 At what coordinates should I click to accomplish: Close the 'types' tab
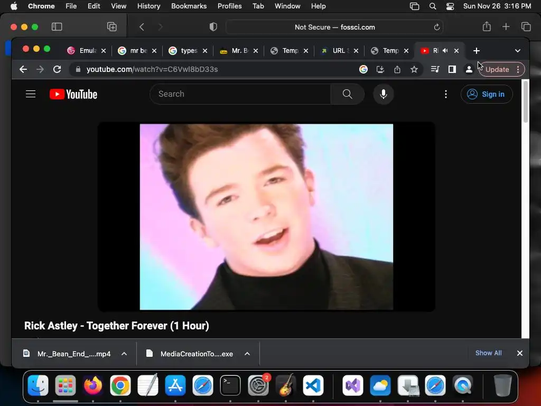(205, 51)
